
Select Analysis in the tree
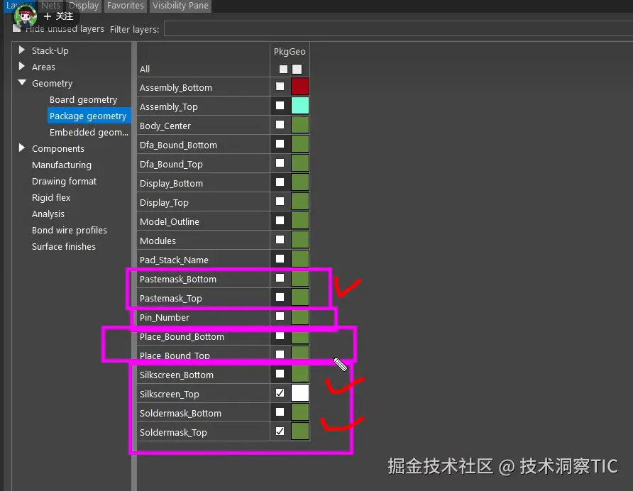tap(48, 214)
